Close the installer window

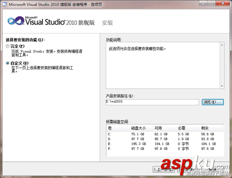pyautogui.click(x=223, y=3)
